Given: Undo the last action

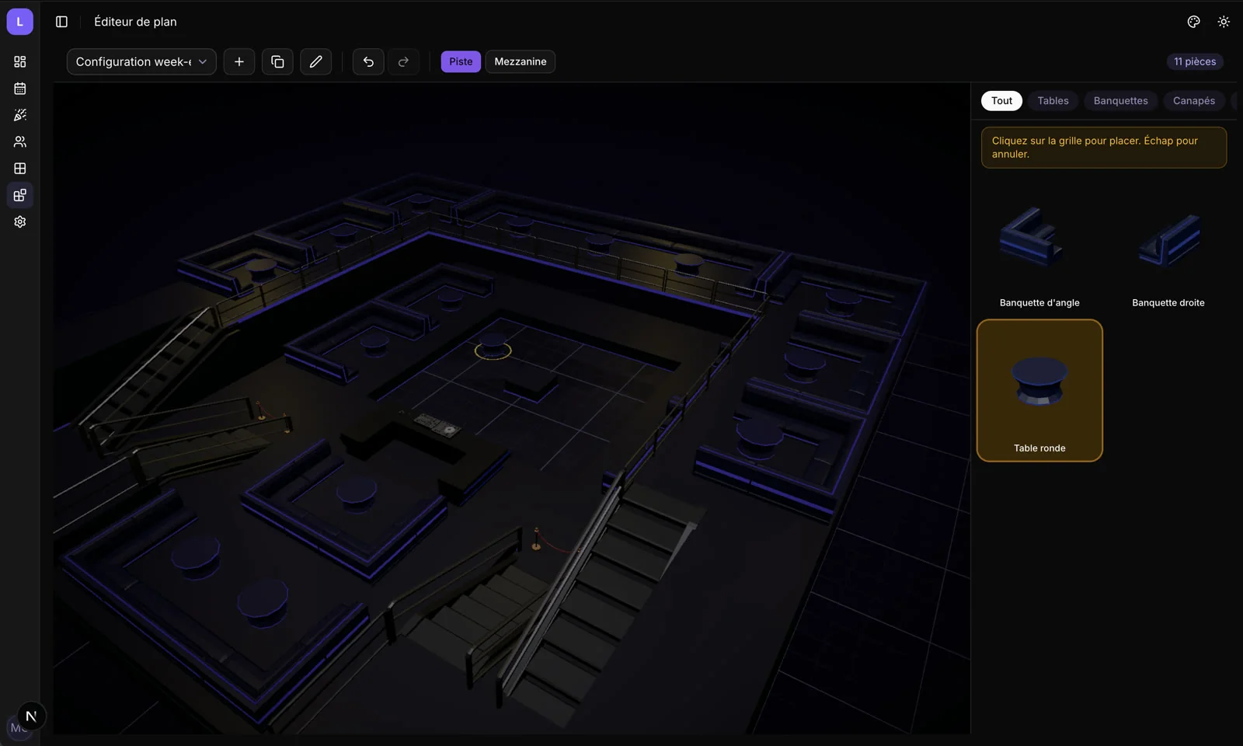Looking at the screenshot, I should 368,61.
